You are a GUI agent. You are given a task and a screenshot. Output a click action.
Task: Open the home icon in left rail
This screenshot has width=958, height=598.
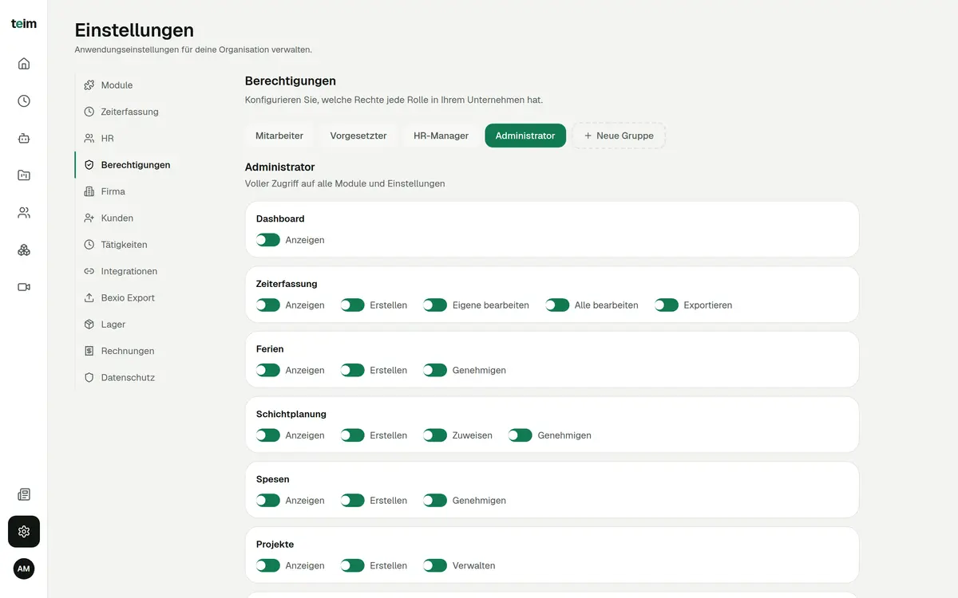pos(24,64)
